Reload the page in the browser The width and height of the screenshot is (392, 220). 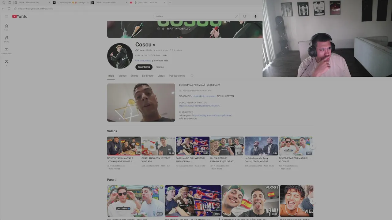(9, 9)
